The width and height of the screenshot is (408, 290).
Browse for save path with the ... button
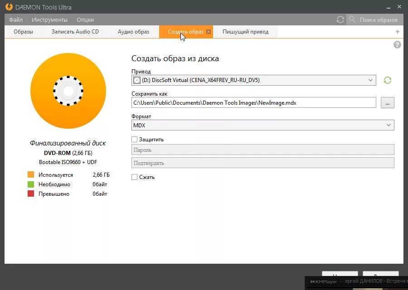tap(388, 103)
